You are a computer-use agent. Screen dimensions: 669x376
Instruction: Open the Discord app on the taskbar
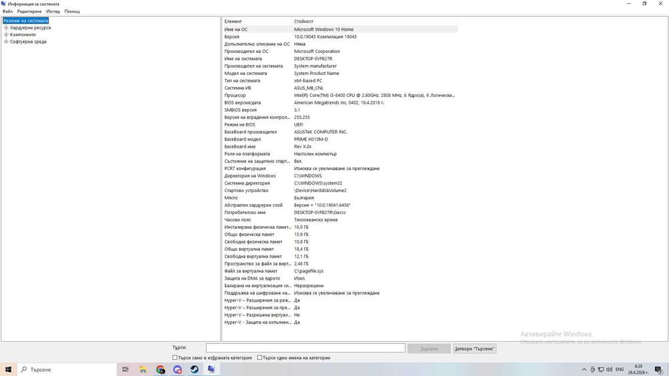click(177, 369)
